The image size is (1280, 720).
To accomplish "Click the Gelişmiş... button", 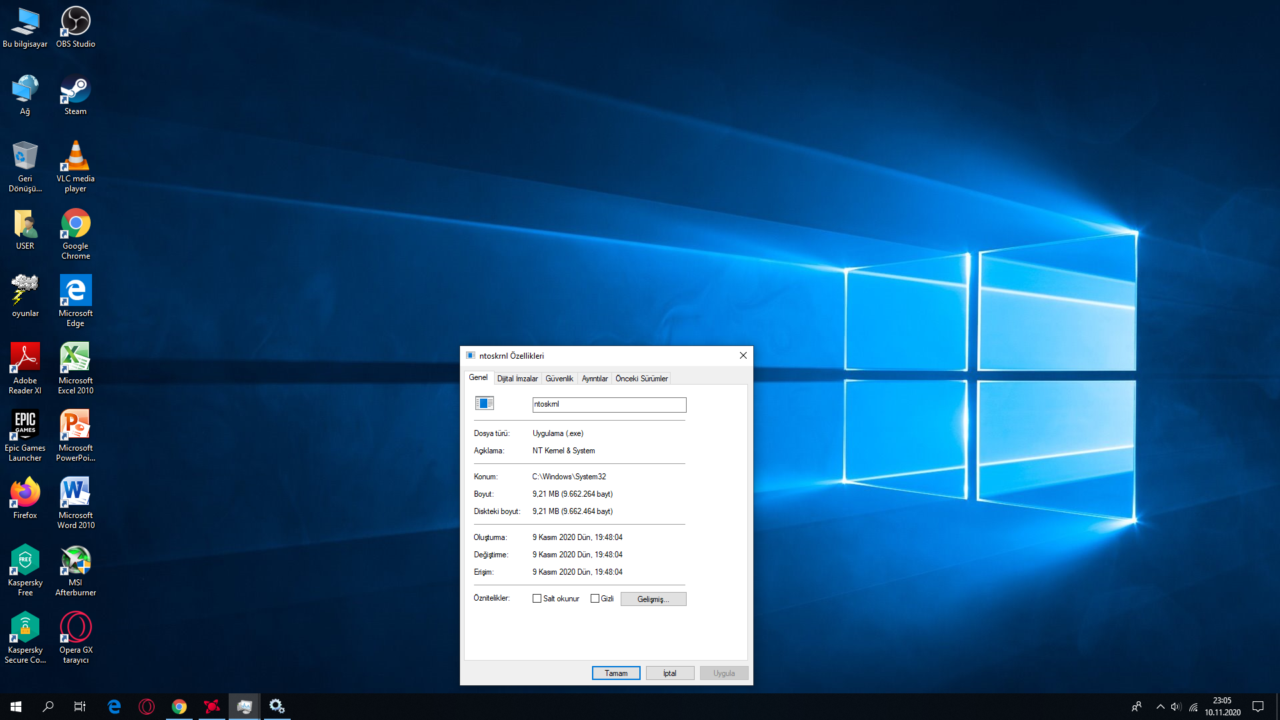I will 653,599.
